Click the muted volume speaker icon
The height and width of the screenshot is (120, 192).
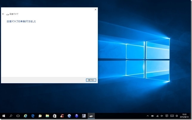(x=162, y=116)
